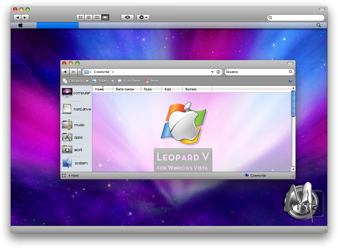This screenshot has height=248, width=338.
Task: Click scrollbar down arrow in Computer window
Action: click(x=293, y=169)
